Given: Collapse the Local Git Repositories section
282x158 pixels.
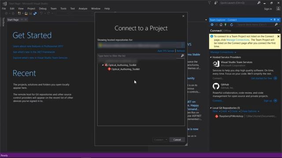Looking at the screenshot, I should coord(211,108).
